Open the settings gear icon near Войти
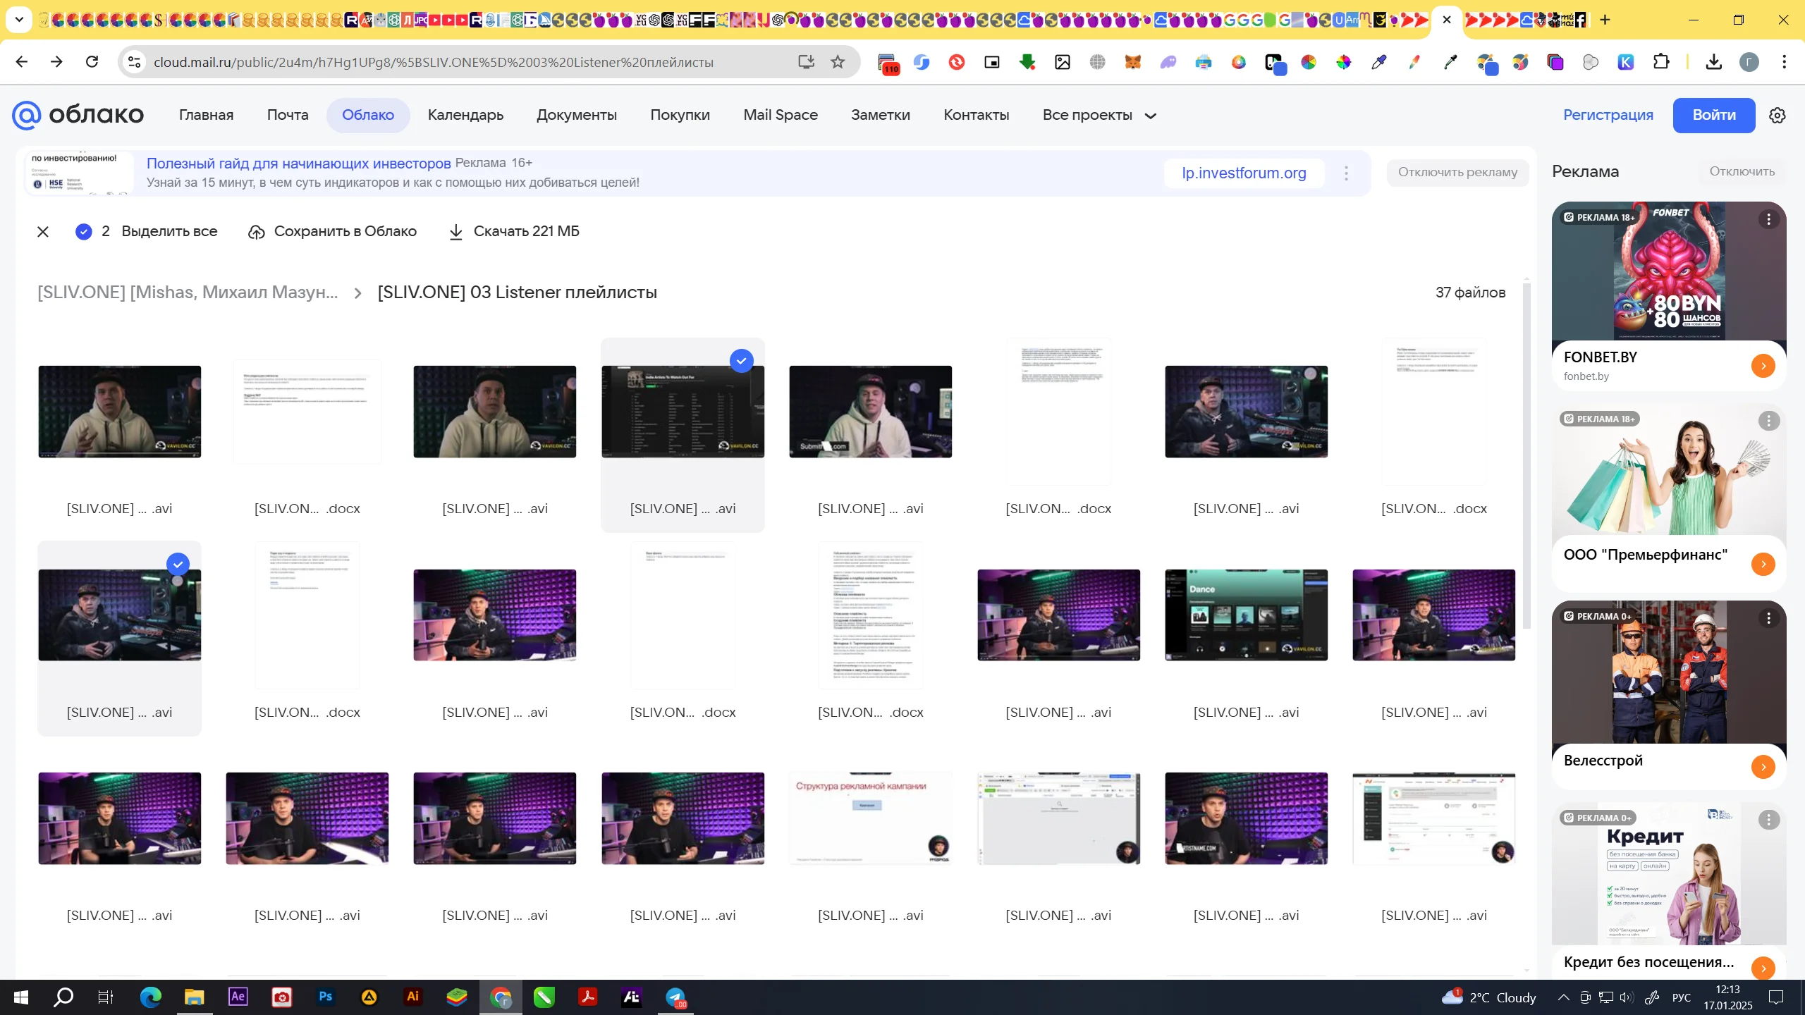This screenshot has width=1805, height=1015. (x=1778, y=116)
